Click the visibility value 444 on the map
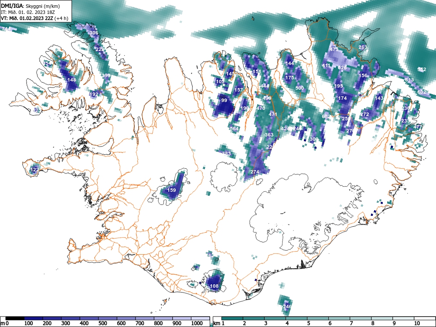 (x=265, y=86)
